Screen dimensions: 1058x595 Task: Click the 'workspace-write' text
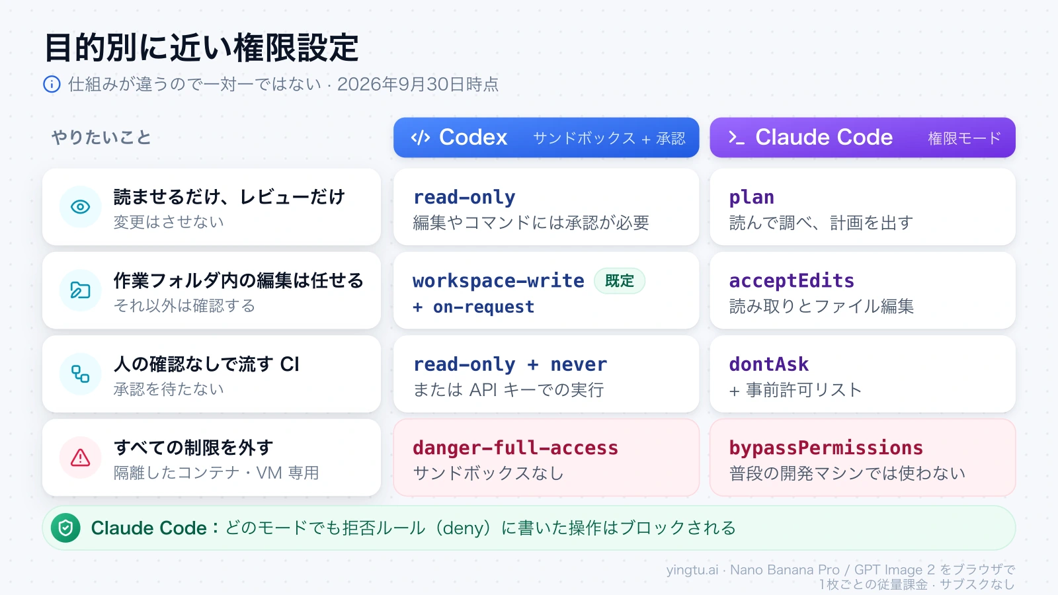pos(499,281)
